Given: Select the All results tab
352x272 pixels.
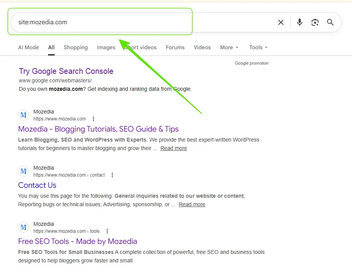Looking at the screenshot, I should coord(51,47).
